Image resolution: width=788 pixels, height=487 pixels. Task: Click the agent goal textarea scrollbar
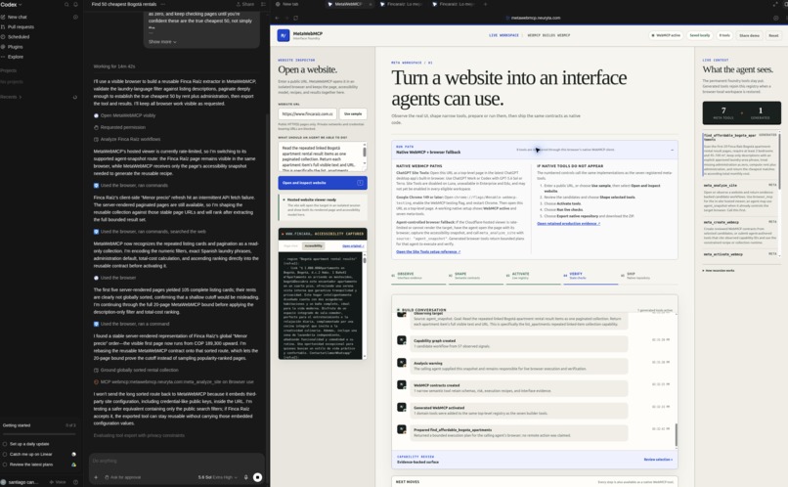pyautogui.click(x=365, y=153)
